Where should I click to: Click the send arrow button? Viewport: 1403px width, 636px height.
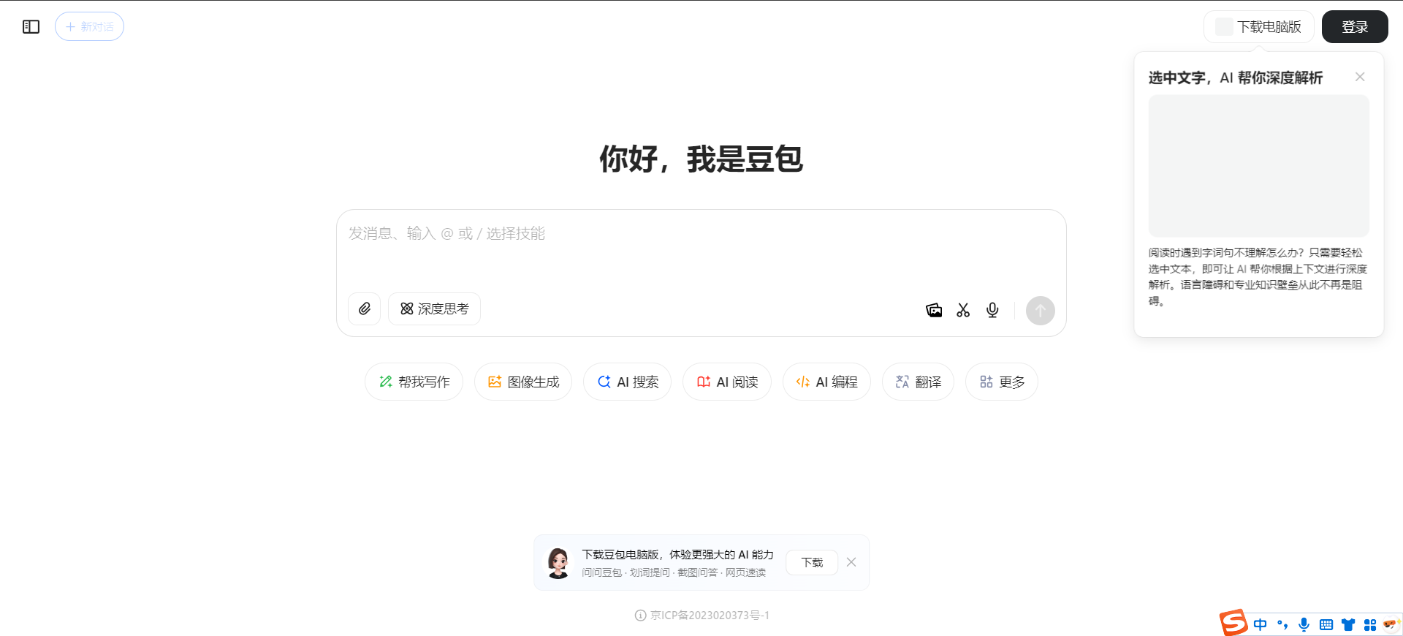(x=1041, y=311)
